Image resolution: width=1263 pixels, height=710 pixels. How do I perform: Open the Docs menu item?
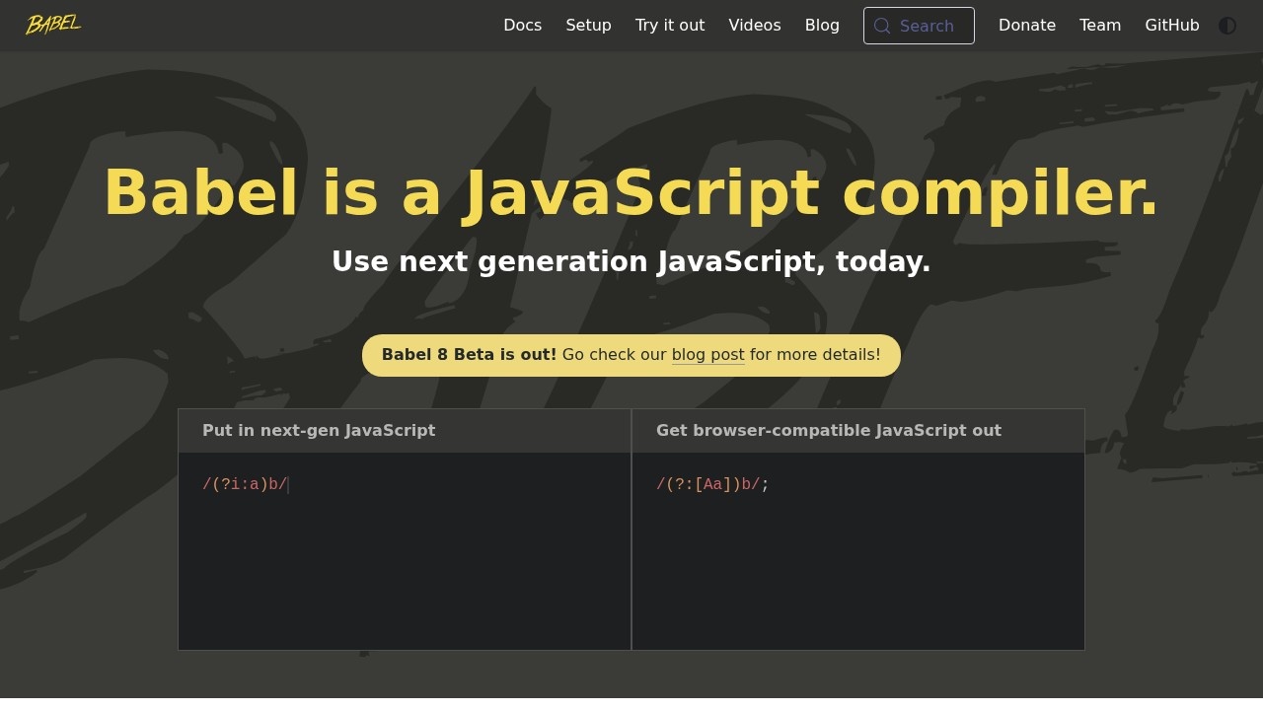point(522,26)
